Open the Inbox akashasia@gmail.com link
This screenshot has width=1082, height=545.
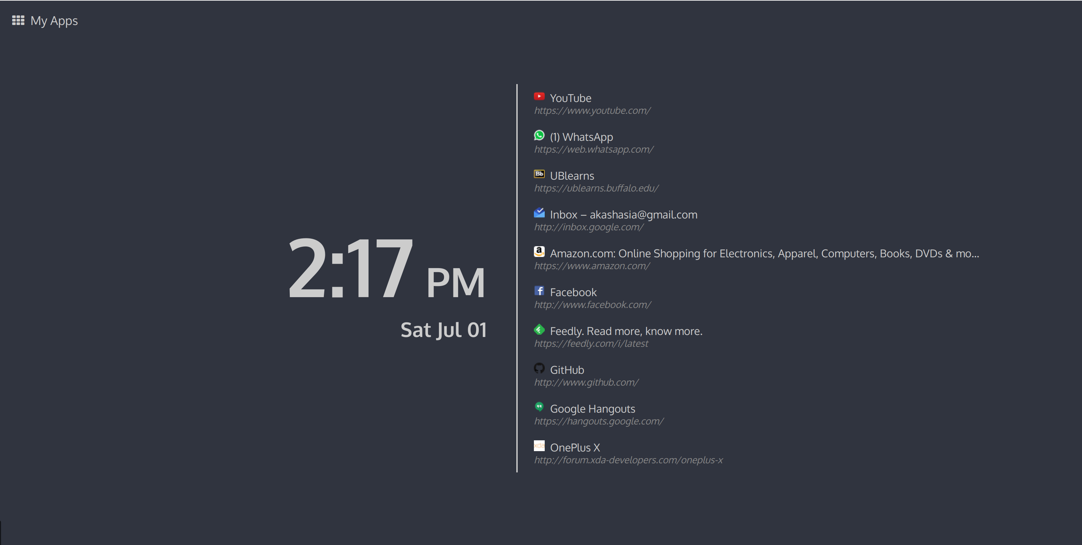click(623, 215)
